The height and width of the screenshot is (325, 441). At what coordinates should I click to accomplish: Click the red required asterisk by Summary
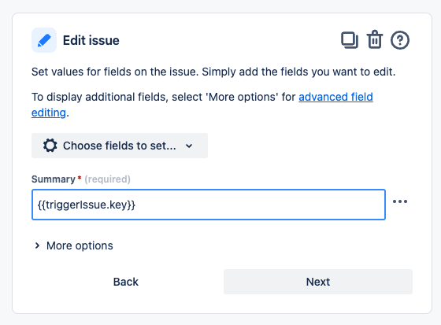(80, 178)
